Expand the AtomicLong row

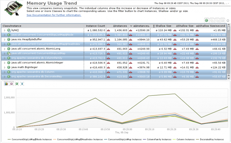pos(5,49)
